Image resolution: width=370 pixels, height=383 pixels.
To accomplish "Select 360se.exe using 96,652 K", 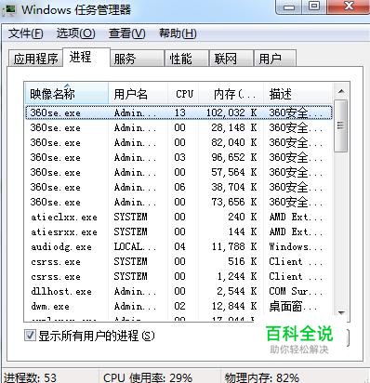I will pyautogui.click(x=178, y=157).
